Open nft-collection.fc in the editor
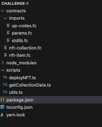Screen dimensions: 102x127 click(x=25, y=48)
